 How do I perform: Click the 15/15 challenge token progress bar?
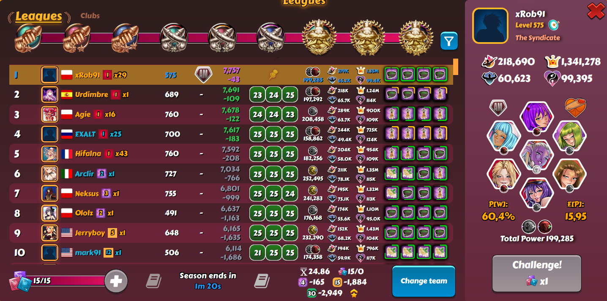coord(59,281)
